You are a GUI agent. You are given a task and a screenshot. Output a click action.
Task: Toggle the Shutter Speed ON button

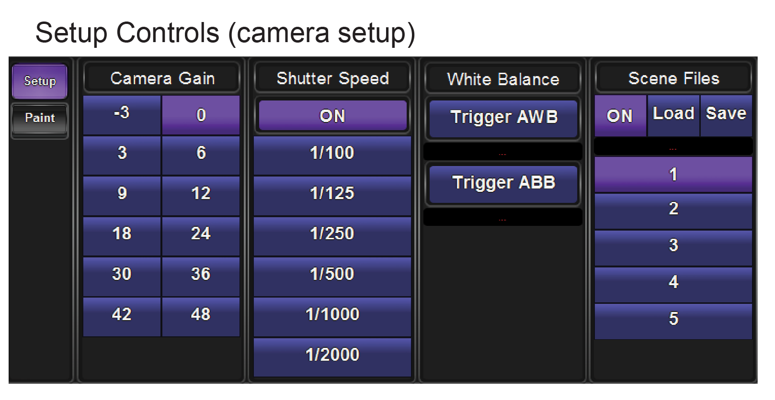[332, 116]
